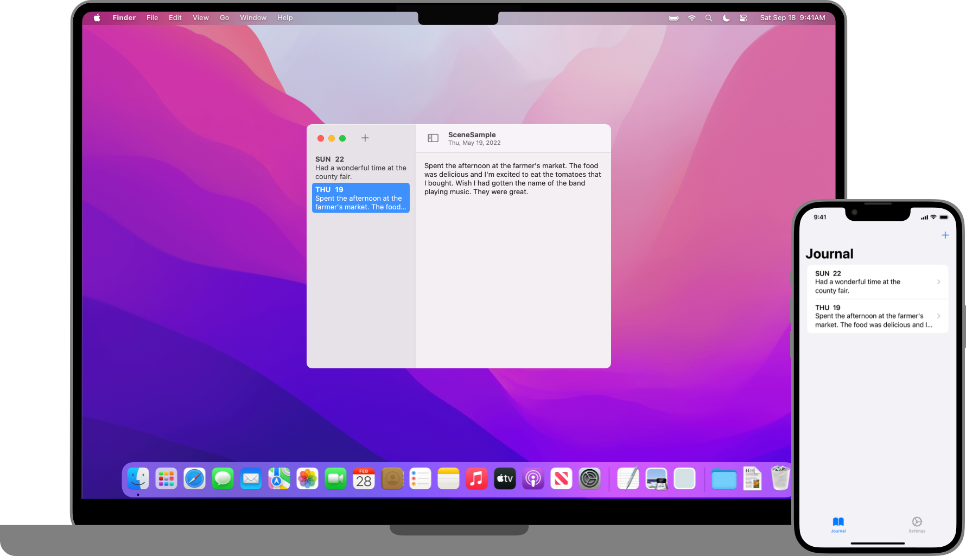Switch to Settings tab on iPhone
This screenshot has height=556, width=966.
pos(917,524)
